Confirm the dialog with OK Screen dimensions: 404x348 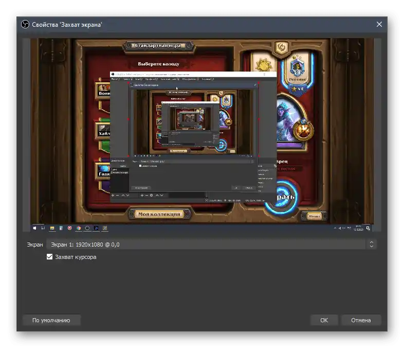[324, 320]
